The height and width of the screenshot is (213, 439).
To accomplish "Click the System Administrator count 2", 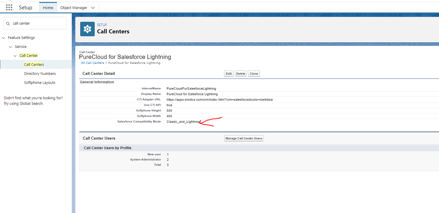I will [168, 160].
